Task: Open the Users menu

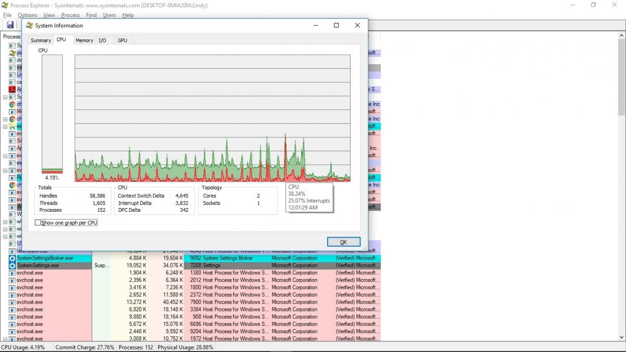Action: pos(110,15)
